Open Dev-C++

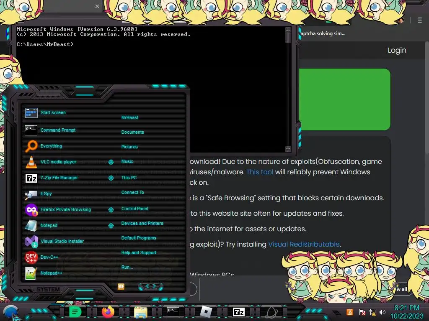point(41,257)
